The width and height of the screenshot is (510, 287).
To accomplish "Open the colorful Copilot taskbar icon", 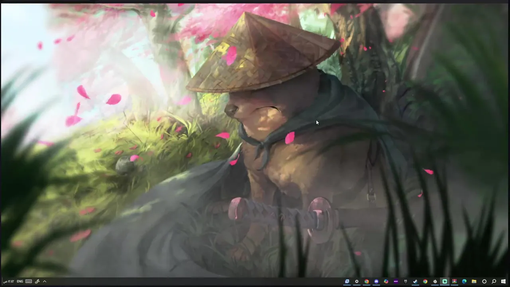I will click(386, 281).
